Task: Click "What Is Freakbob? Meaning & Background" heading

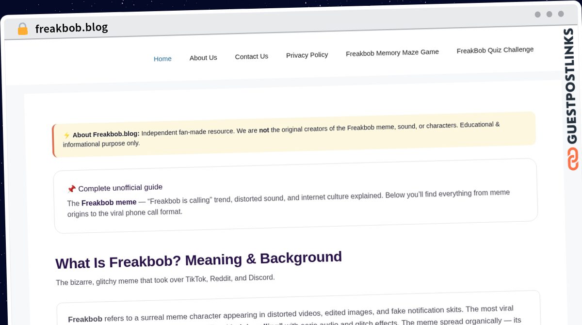Action: 199,260
